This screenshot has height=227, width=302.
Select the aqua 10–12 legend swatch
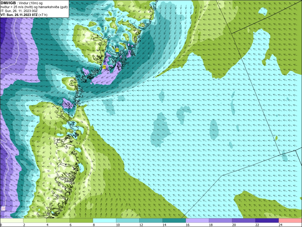coord(128,220)
